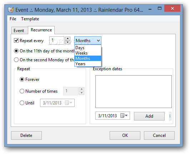Screen dimensions: 190x154
Task: Increase the Number of times spinner
Action: [x=81, y=89]
